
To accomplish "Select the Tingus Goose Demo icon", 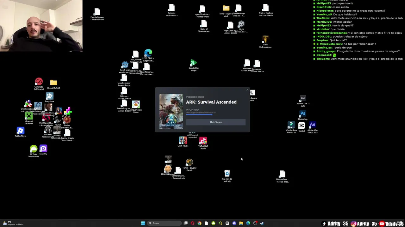I will [136, 107].
